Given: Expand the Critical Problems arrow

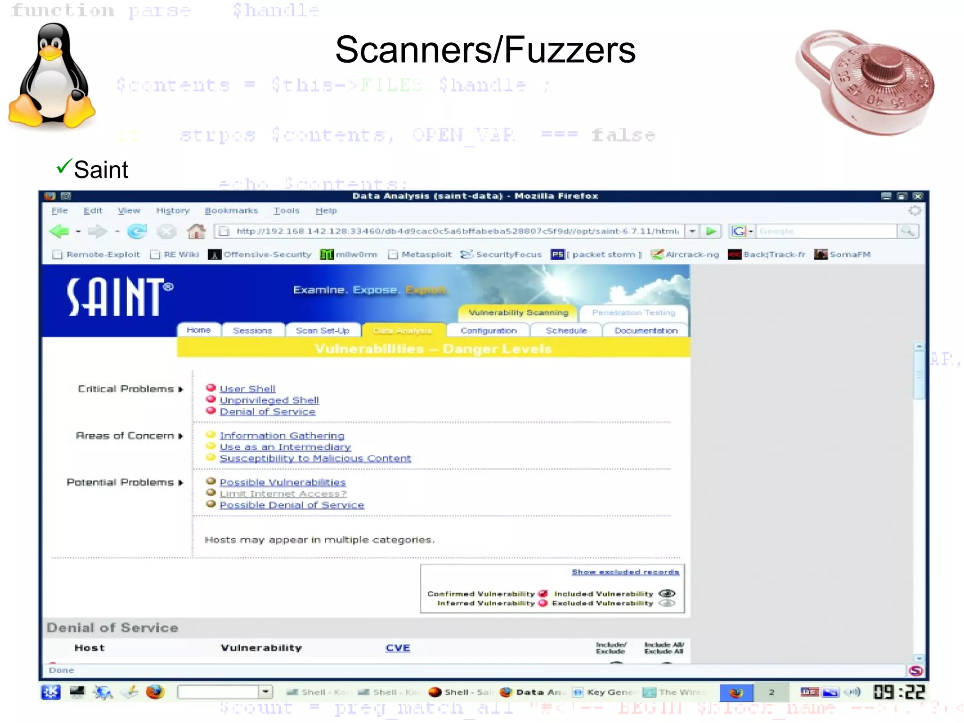Looking at the screenshot, I should [x=181, y=389].
